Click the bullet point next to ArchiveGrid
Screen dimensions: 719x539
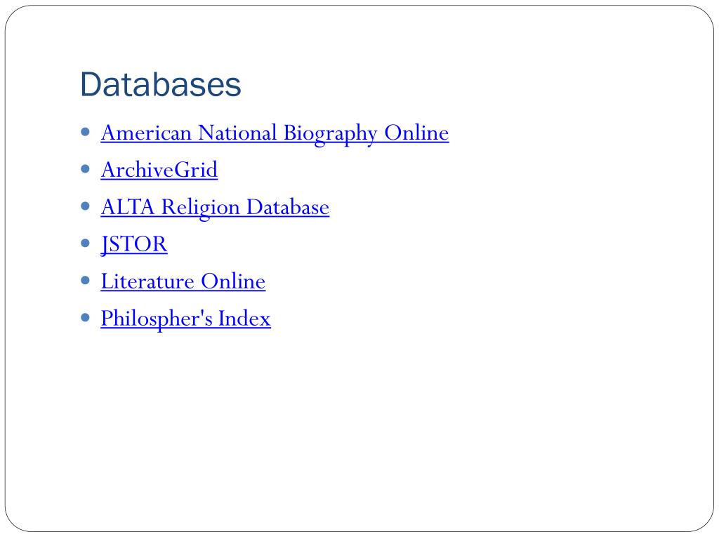pyautogui.click(x=86, y=168)
